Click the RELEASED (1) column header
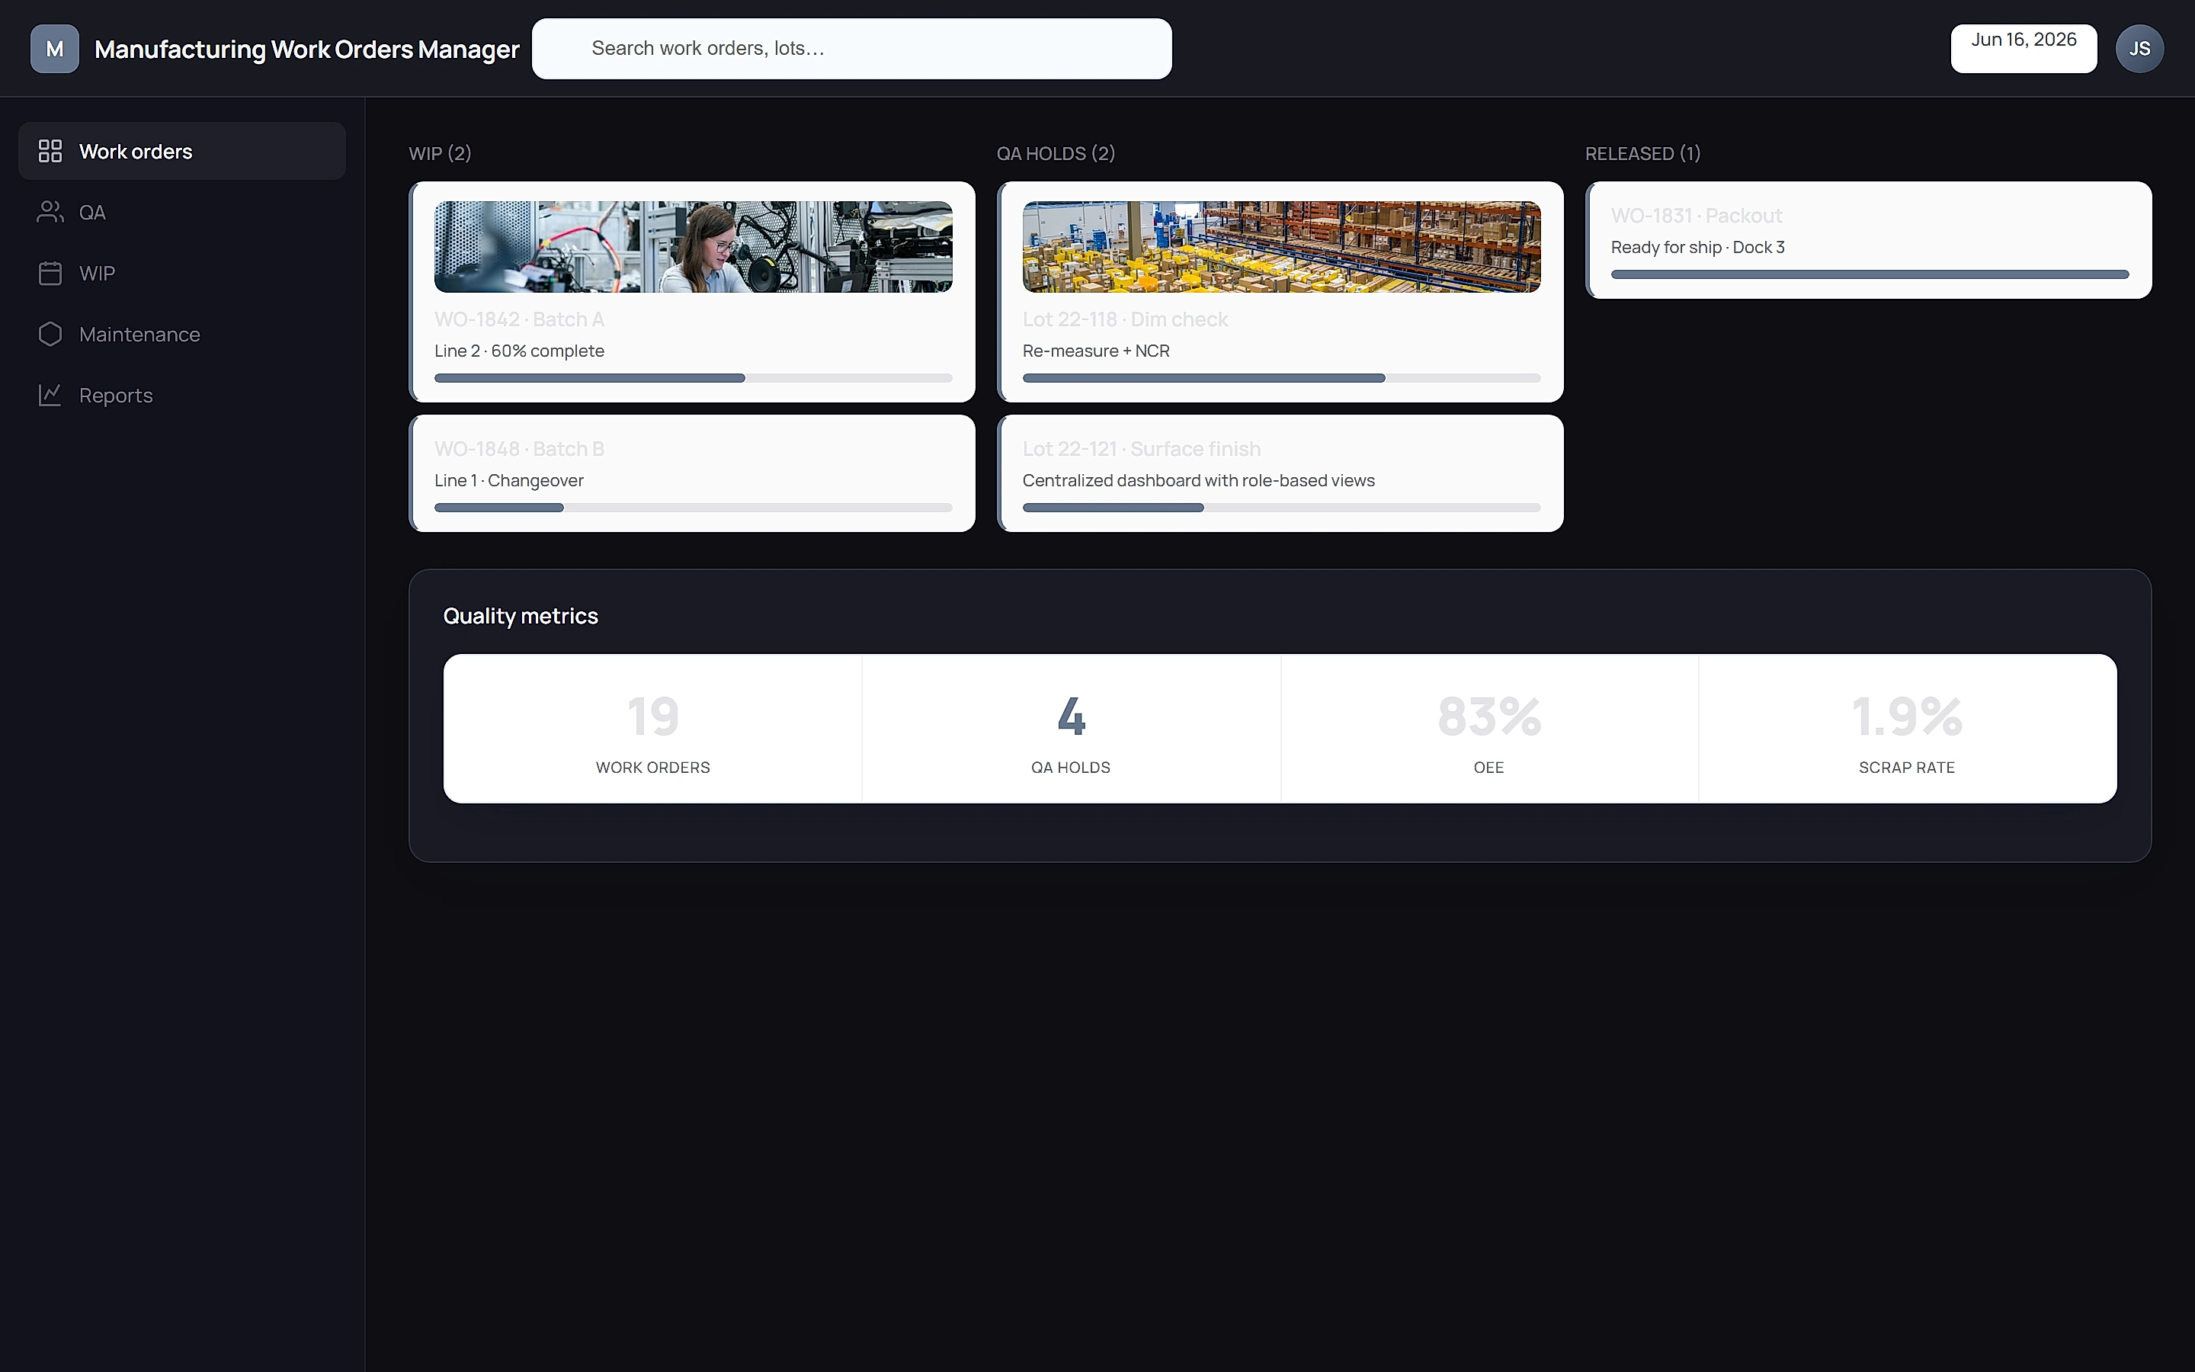This screenshot has width=2195, height=1372. [1642, 153]
